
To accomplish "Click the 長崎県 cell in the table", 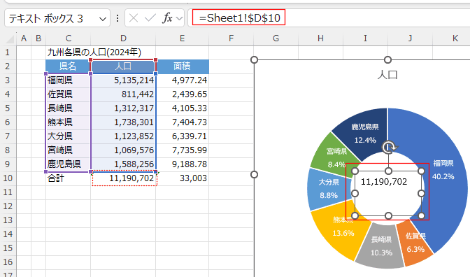I will point(68,108).
